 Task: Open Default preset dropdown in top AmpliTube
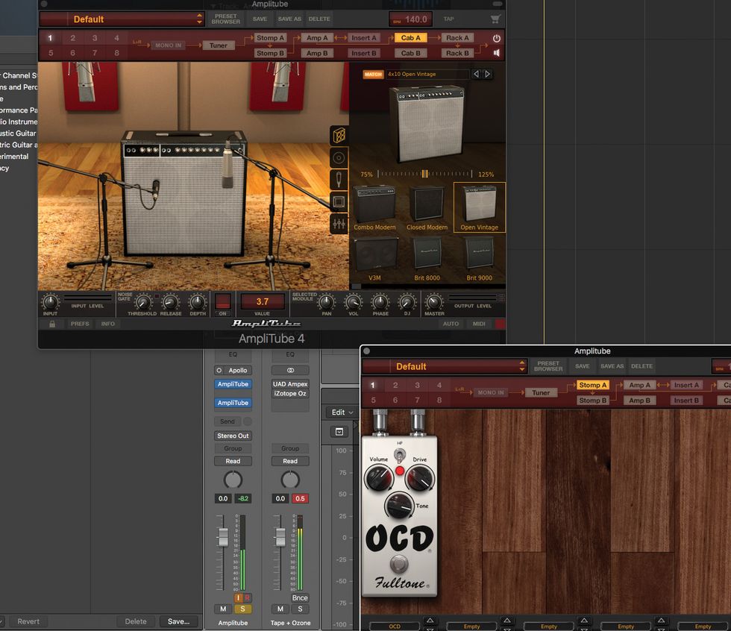(x=122, y=19)
